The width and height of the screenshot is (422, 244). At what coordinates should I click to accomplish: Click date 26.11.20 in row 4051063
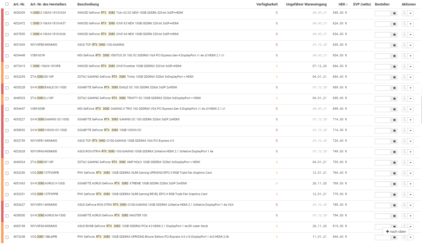[319, 183]
